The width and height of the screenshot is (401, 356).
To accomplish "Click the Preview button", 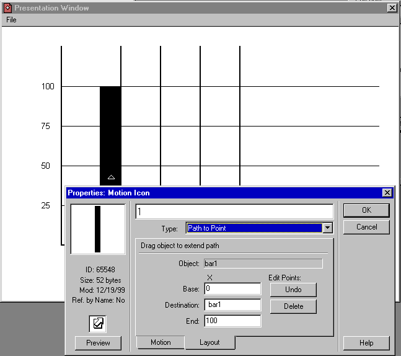I will pyautogui.click(x=98, y=343).
